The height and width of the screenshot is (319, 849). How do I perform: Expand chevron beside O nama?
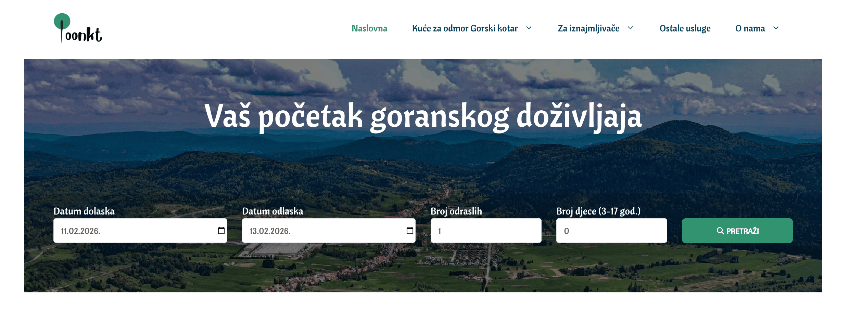pyautogui.click(x=776, y=28)
